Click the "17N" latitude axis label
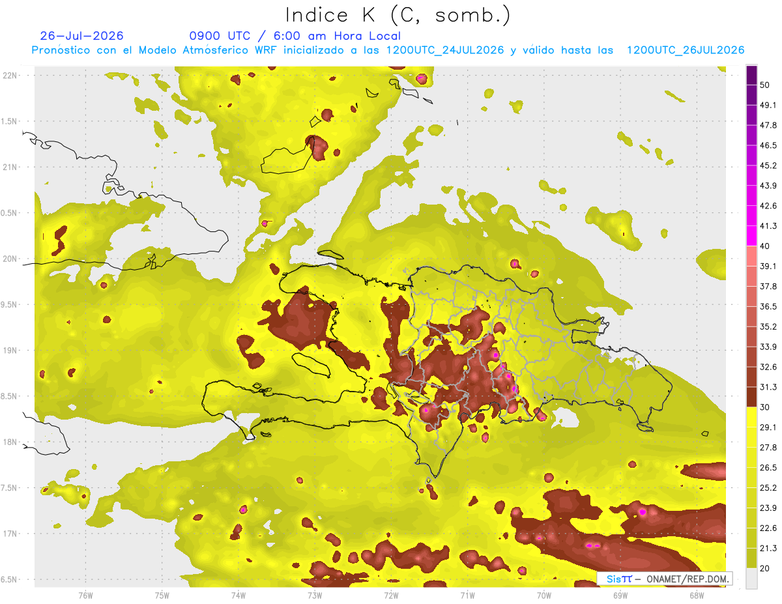This screenshot has width=782, height=604. click(10, 534)
